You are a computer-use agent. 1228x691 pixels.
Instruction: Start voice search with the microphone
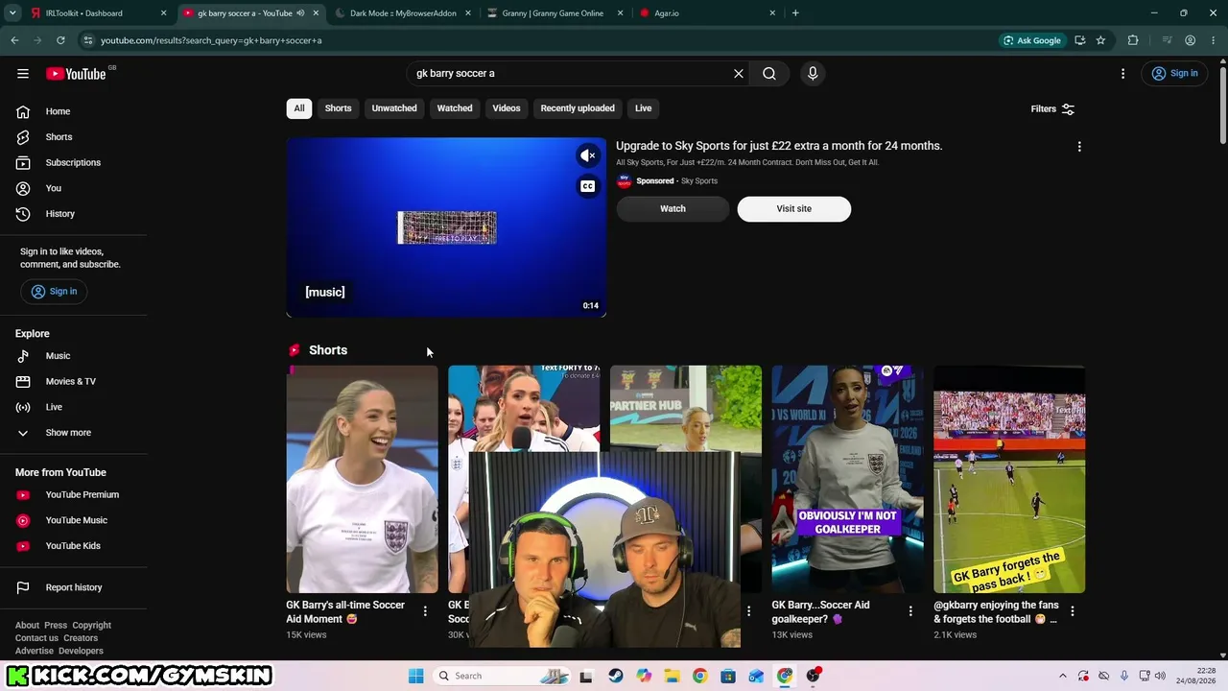(813, 74)
